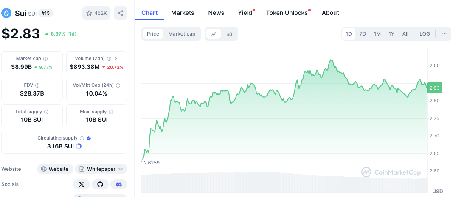Viewport: 453px width, 197px height.
Task: Open the Website link button
Action: coord(55,169)
